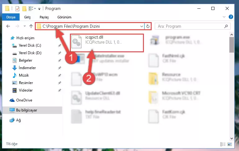Click pin icon beside İndirmeler
The height and width of the screenshot is (151, 239).
pyautogui.click(x=59, y=68)
